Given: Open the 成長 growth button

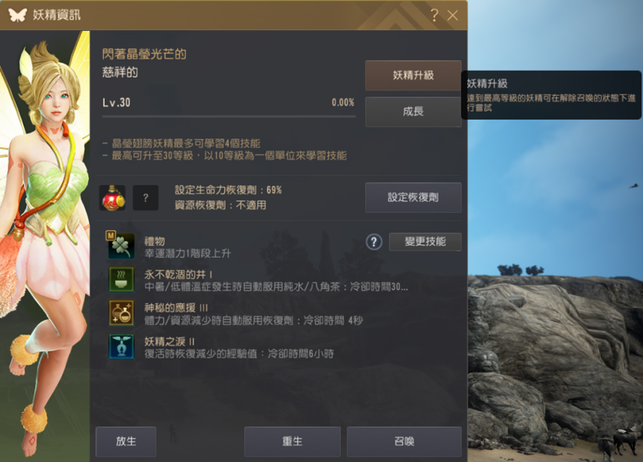Looking at the screenshot, I should (413, 112).
